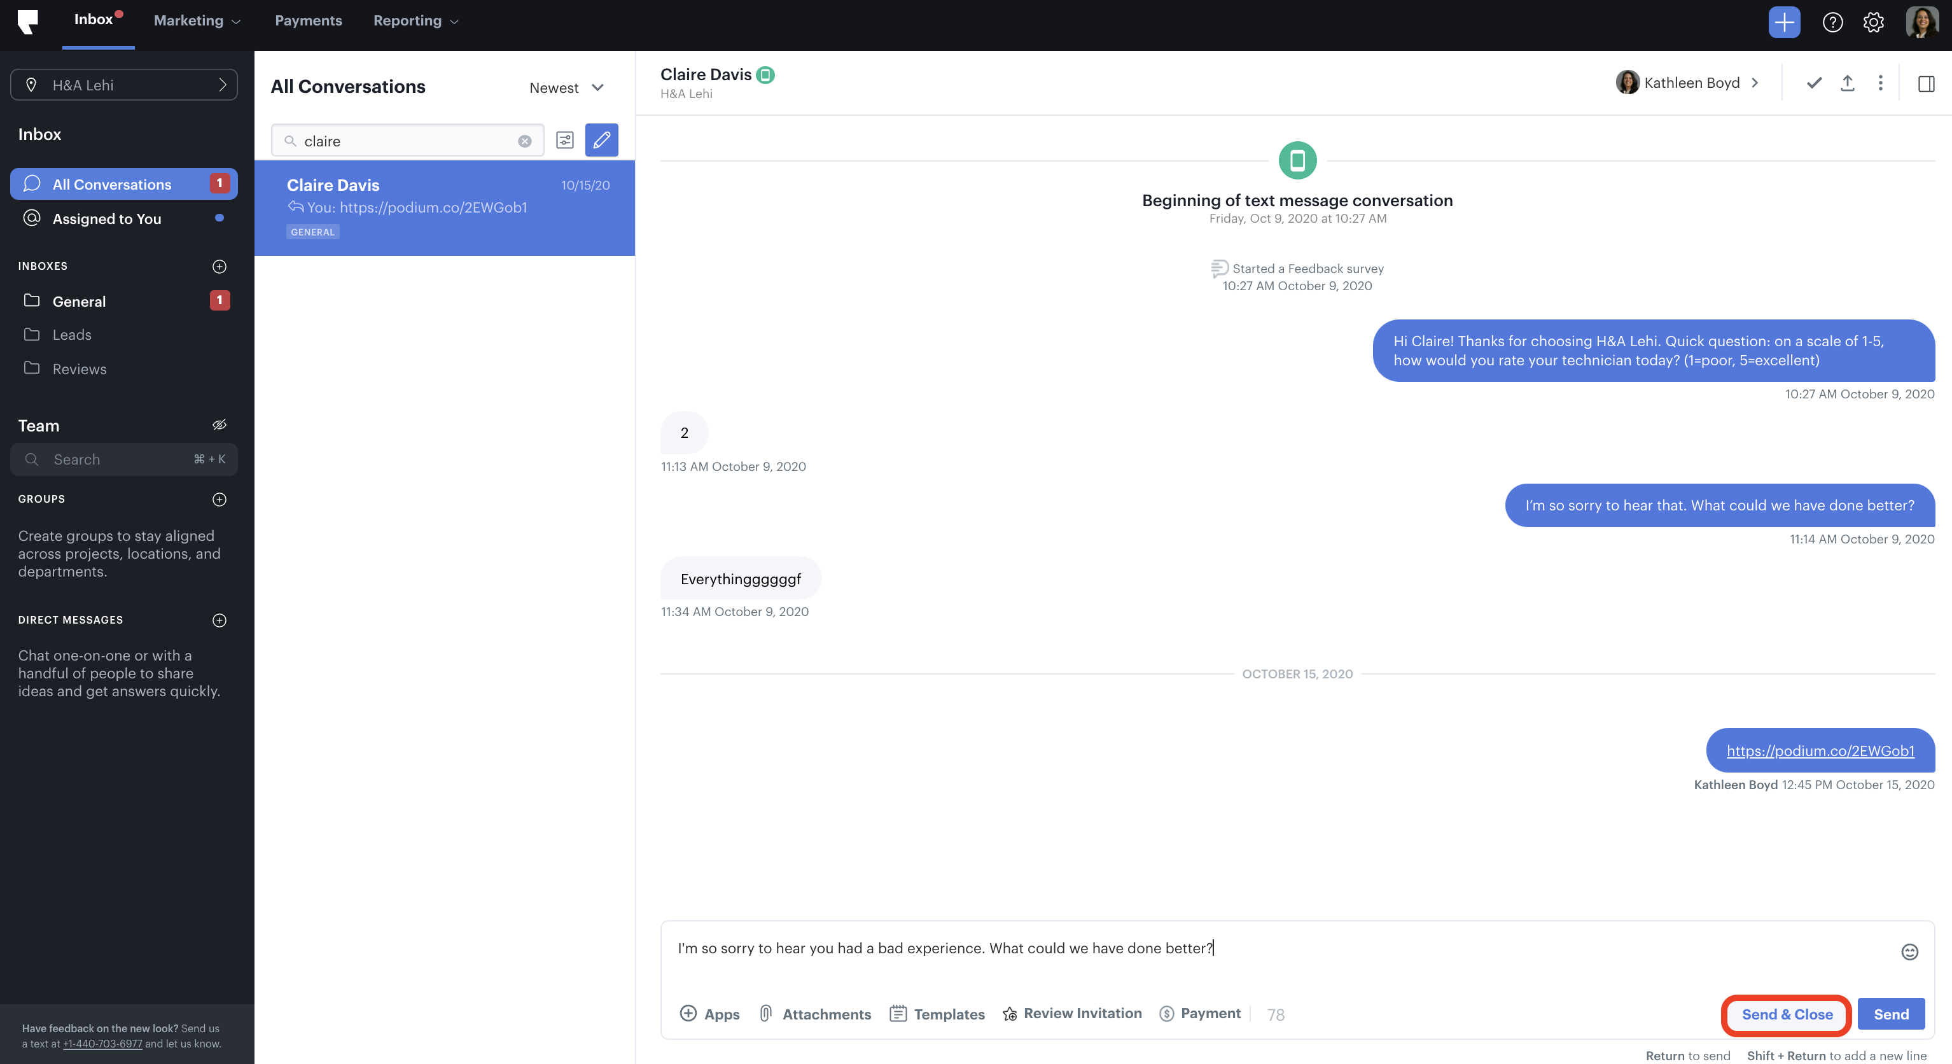The image size is (1952, 1064).
Task: Click the blue plus create button
Action: tap(1784, 22)
